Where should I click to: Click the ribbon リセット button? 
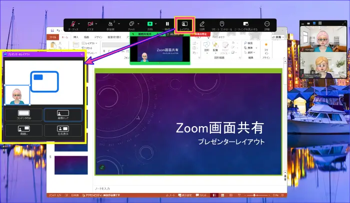pyautogui.click(x=87, y=48)
